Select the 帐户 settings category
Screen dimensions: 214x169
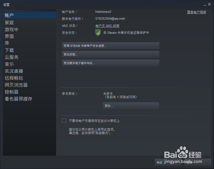pyautogui.click(x=29, y=15)
